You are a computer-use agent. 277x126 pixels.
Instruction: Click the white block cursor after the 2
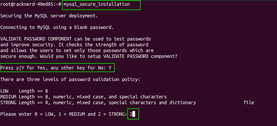(x=134, y=114)
